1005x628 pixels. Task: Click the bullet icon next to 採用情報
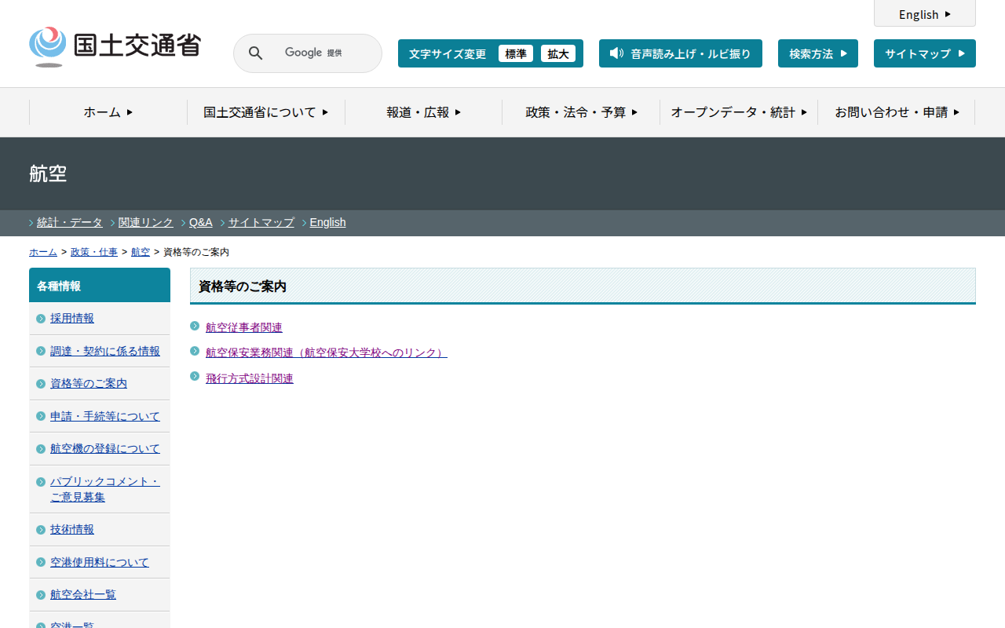click(41, 319)
